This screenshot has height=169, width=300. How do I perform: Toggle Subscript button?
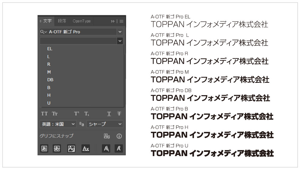(87, 114)
